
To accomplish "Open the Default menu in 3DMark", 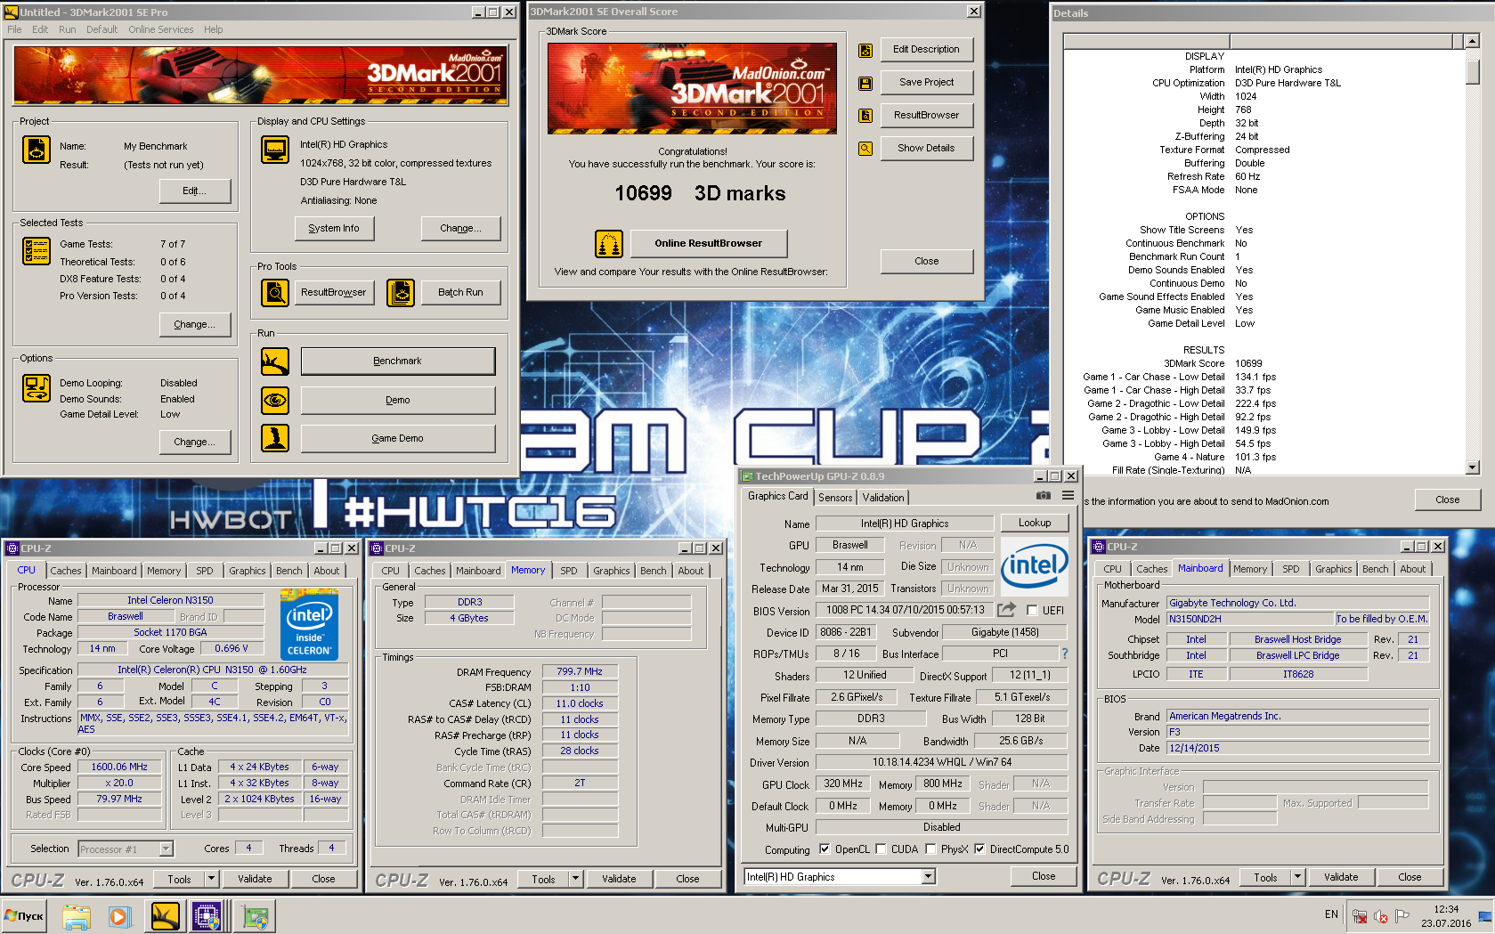I will coord(102,29).
